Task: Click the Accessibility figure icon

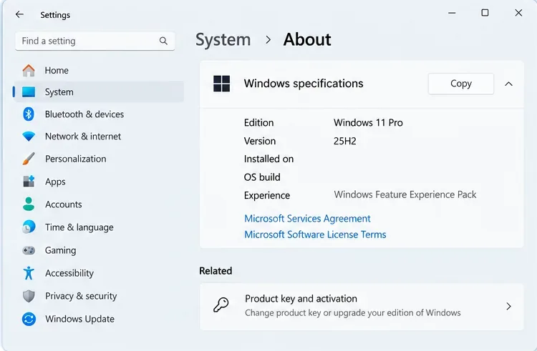Action: pyautogui.click(x=29, y=273)
